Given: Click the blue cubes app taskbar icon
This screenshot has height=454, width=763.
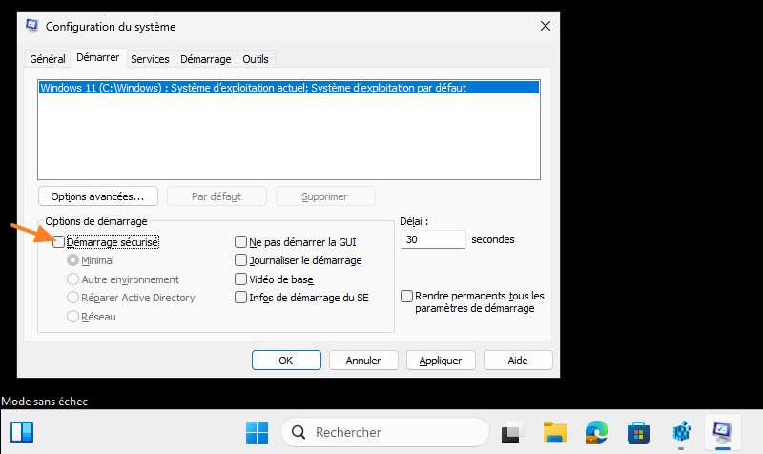Looking at the screenshot, I should (681, 432).
